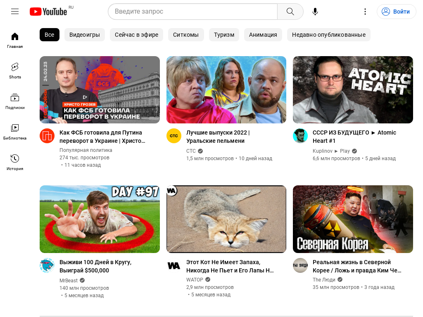
Task: Click the MrBeast channel name
Action: (x=69, y=281)
